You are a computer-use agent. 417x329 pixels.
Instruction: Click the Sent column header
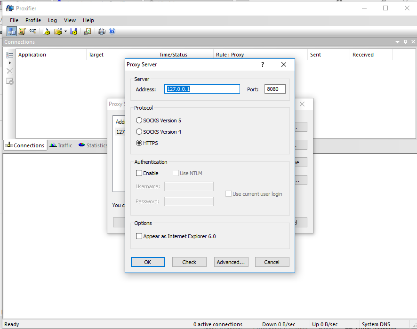coord(329,55)
